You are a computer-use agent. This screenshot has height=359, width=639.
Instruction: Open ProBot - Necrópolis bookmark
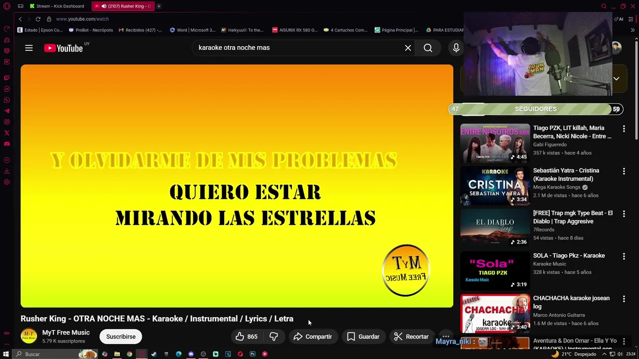91,30
